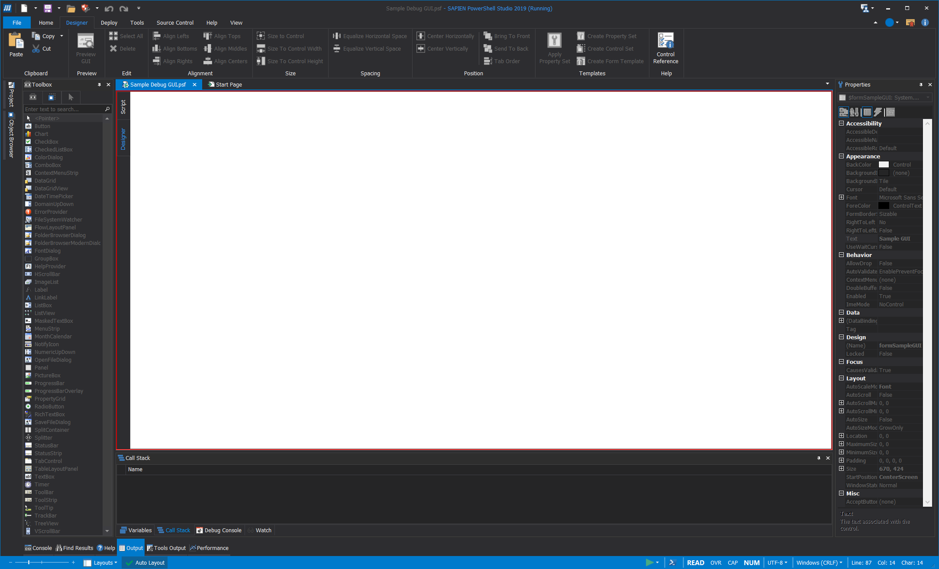Pick the Timer control in Toolbox

(64, 484)
